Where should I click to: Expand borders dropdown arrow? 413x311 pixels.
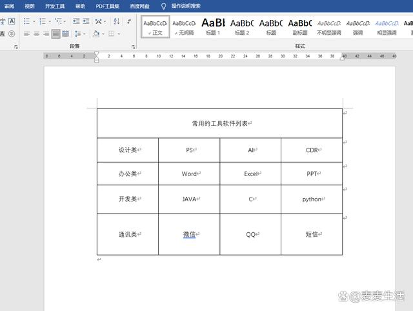pos(119,34)
